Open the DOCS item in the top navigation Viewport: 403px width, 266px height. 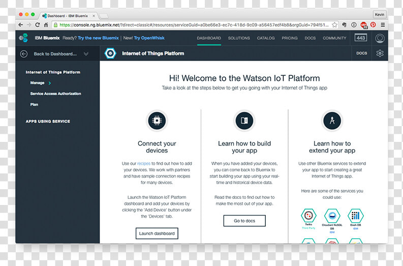pyautogui.click(x=310, y=38)
